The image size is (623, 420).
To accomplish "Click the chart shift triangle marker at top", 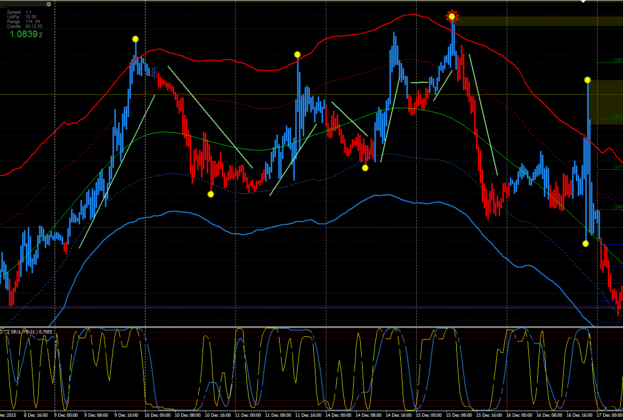I will coord(583,1).
